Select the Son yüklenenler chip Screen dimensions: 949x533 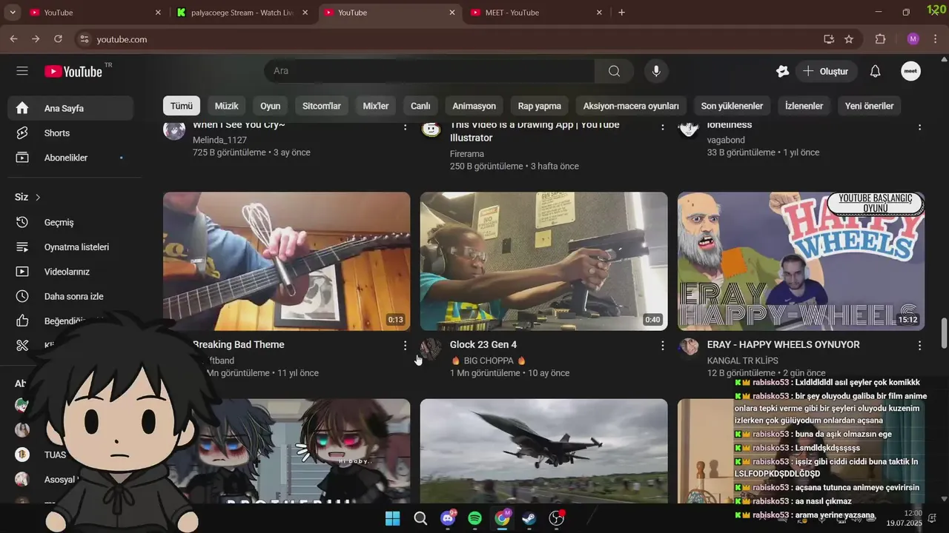coord(732,106)
